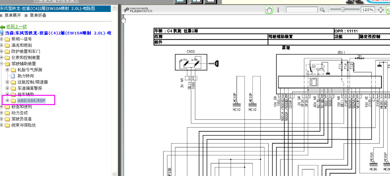Viewport: 390px width, 176px height.
Task: Click the CA00 label in the diagram
Action: point(191,52)
